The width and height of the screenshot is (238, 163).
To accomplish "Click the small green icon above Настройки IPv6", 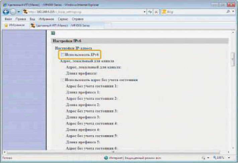I will pos(53,33).
